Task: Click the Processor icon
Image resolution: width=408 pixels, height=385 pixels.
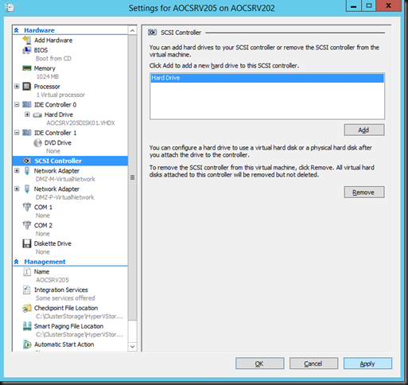Action: (27, 87)
